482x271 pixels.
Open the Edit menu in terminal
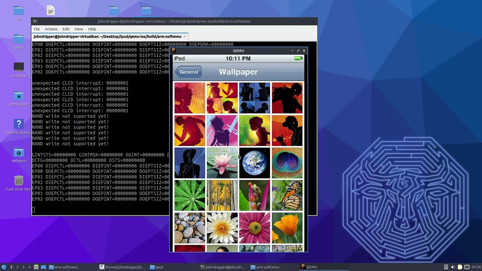pyautogui.click(x=66, y=29)
